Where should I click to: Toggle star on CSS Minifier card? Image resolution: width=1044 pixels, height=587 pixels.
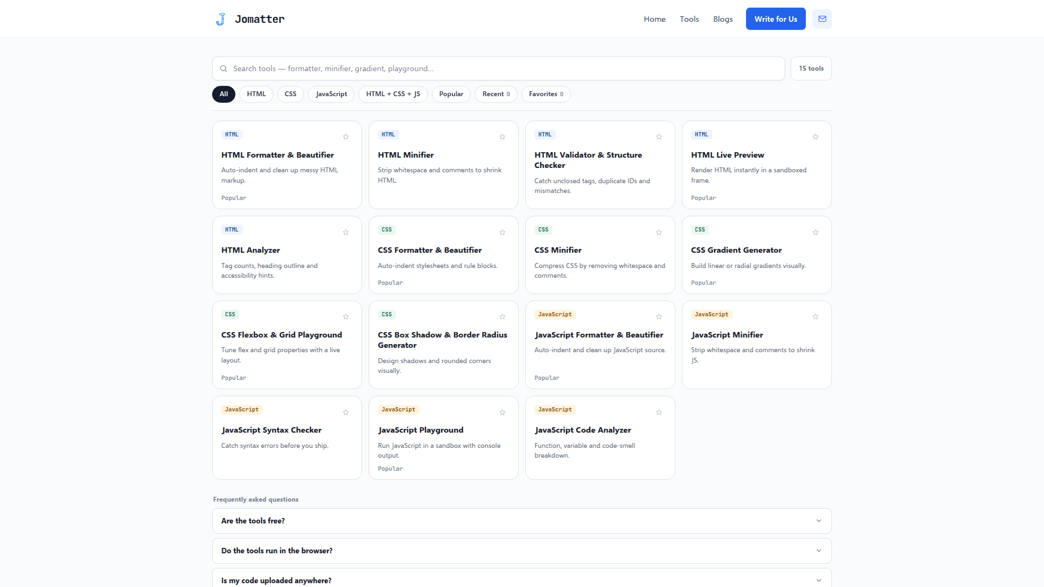click(659, 233)
